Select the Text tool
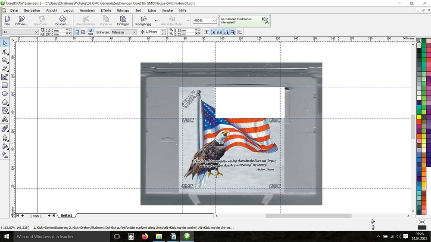The height and width of the screenshot is (242, 431). [5, 119]
